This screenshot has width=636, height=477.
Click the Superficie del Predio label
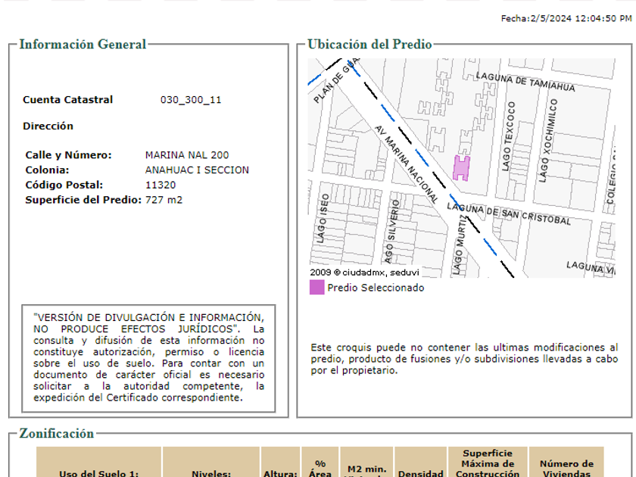(83, 200)
